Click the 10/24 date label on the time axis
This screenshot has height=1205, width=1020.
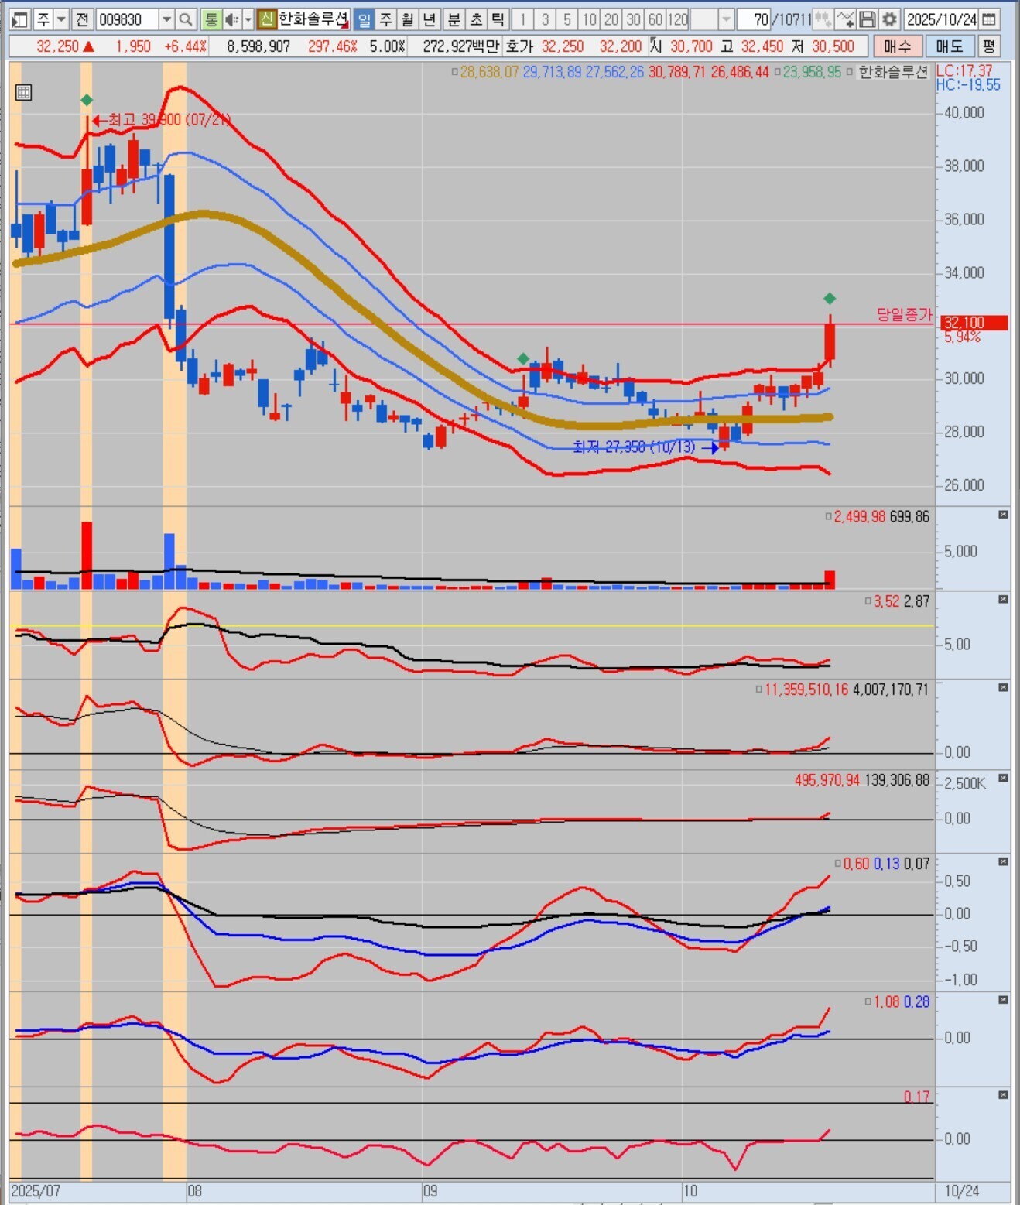[962, 1191]
